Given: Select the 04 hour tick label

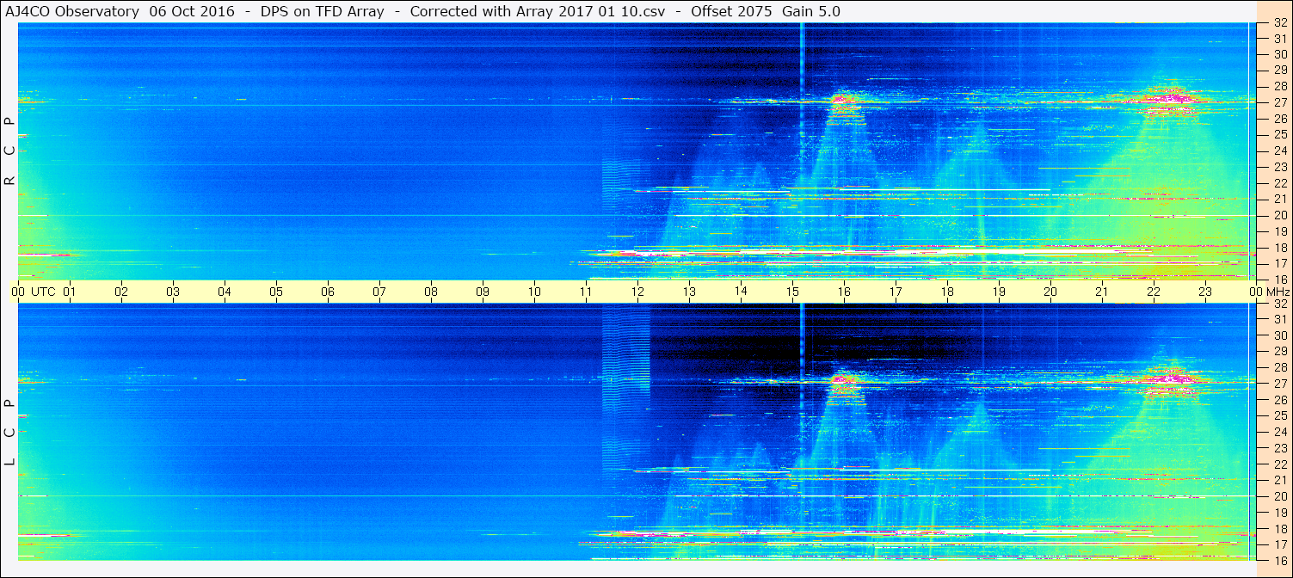Looking at the screenshot, I should [225, 292].
